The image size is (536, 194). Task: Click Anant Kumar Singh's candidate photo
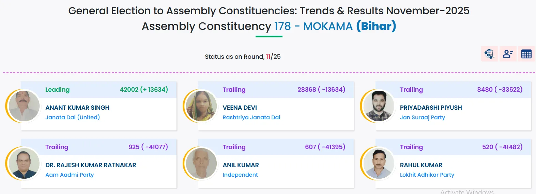click(24, 106)
